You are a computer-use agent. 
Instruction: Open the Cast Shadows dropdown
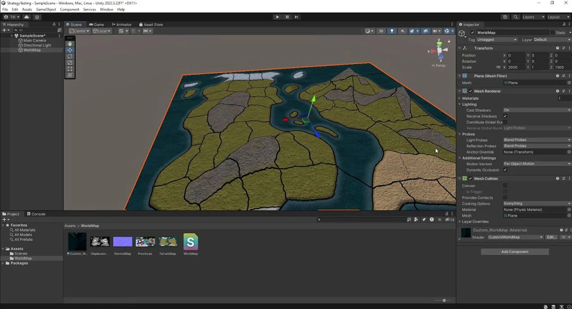(x=537, y=110)
